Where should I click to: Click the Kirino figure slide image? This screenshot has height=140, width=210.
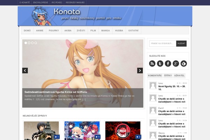tap(83, 63)
